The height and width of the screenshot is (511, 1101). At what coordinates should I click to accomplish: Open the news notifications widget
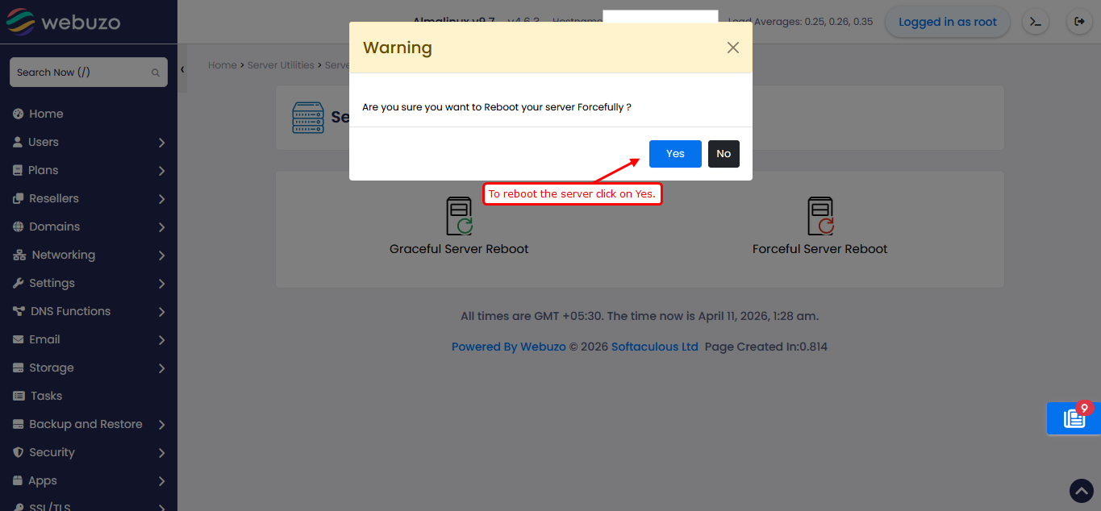point(1074,418)
